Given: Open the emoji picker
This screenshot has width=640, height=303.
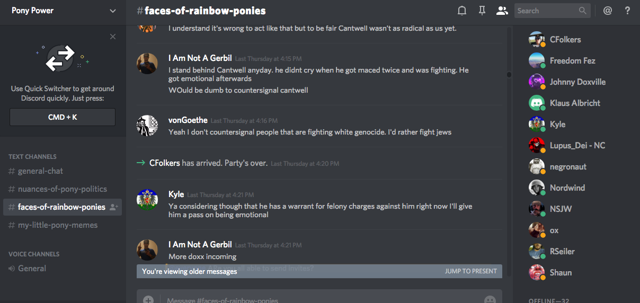Looking at the screenshot, I should tap(490, 300).
